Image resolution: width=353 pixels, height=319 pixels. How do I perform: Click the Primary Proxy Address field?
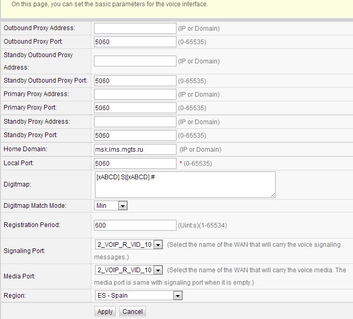[135, 94]
